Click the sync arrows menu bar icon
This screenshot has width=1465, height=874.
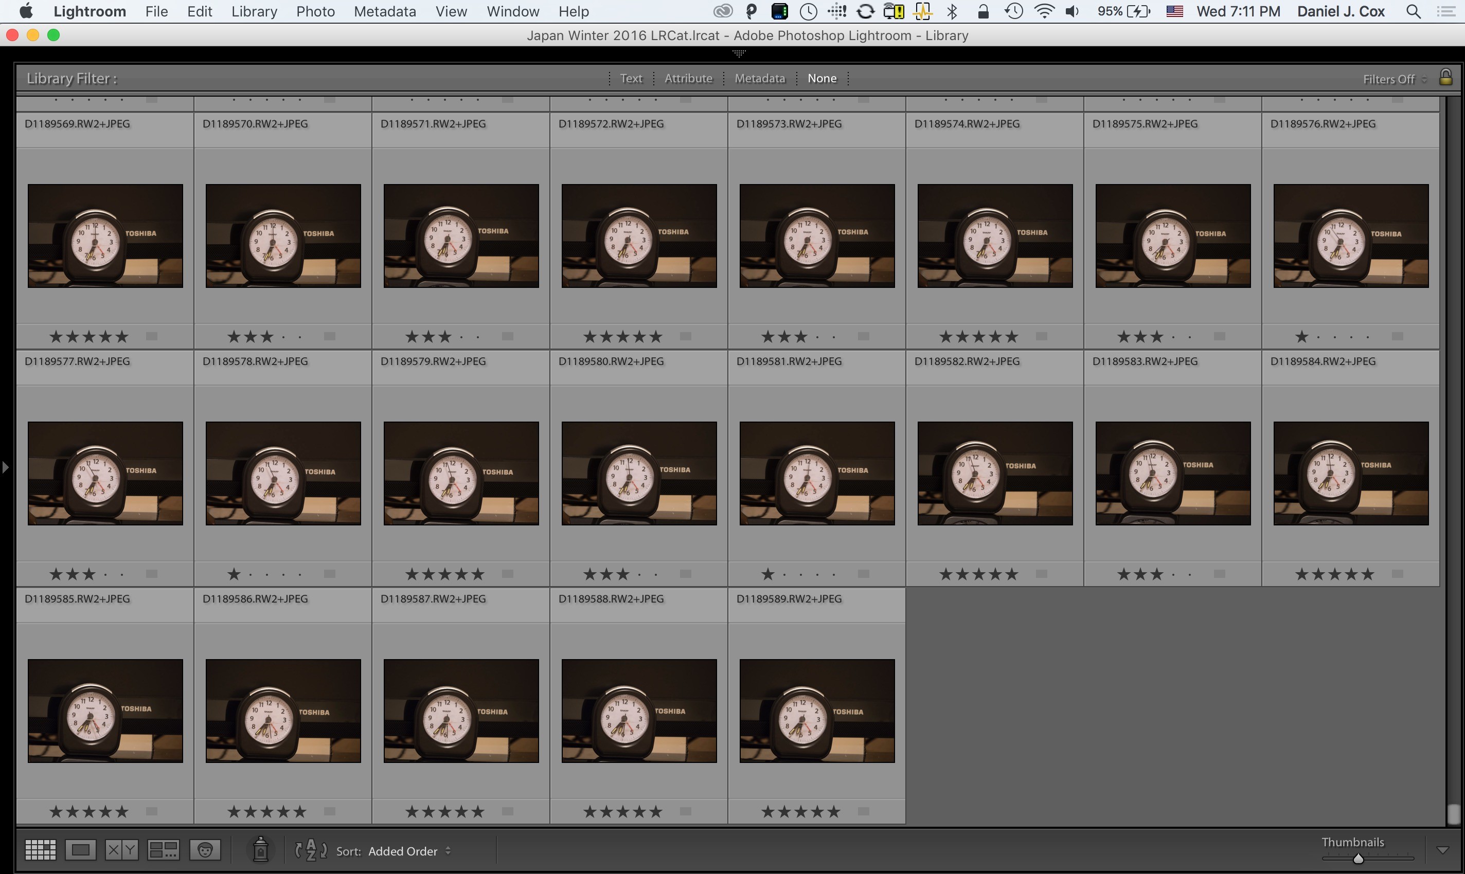click(x=865, y=11)
